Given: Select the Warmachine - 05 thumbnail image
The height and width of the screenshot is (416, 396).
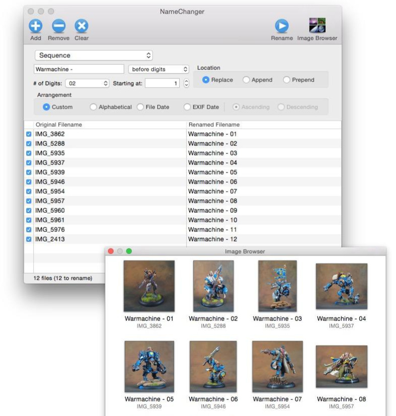Looking at the screenshot, I should [x=149, y=366].
